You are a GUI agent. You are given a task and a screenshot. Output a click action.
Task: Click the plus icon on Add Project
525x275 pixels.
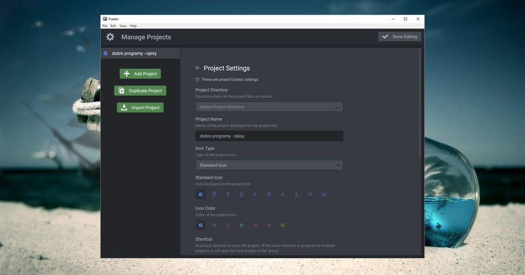(127, 74)
